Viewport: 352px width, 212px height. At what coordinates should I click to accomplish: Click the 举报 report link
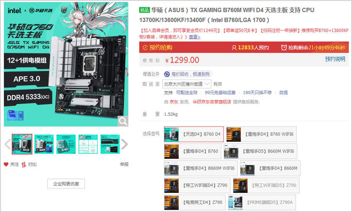pos(124,164)
